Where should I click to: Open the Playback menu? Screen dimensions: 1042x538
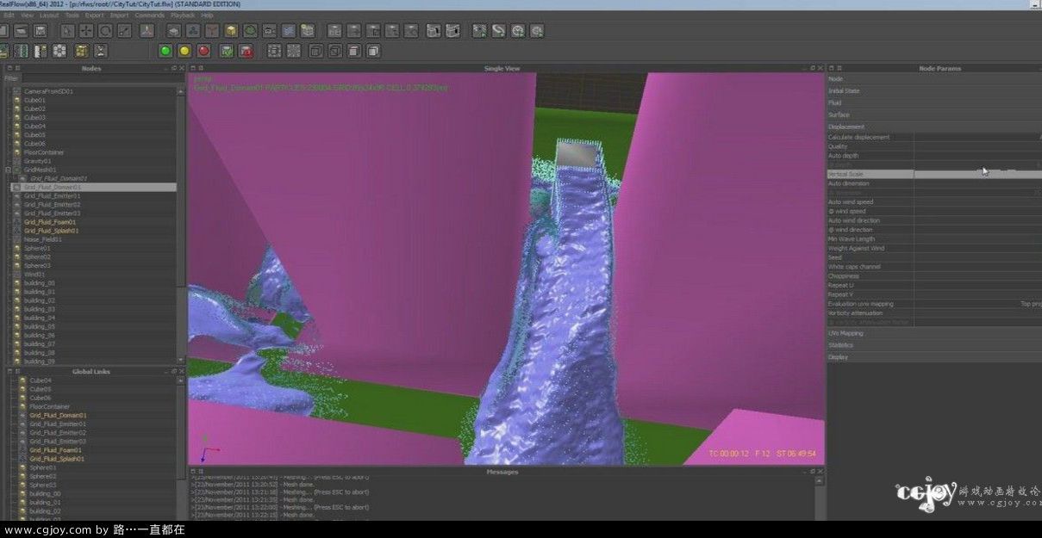point(183,15)
